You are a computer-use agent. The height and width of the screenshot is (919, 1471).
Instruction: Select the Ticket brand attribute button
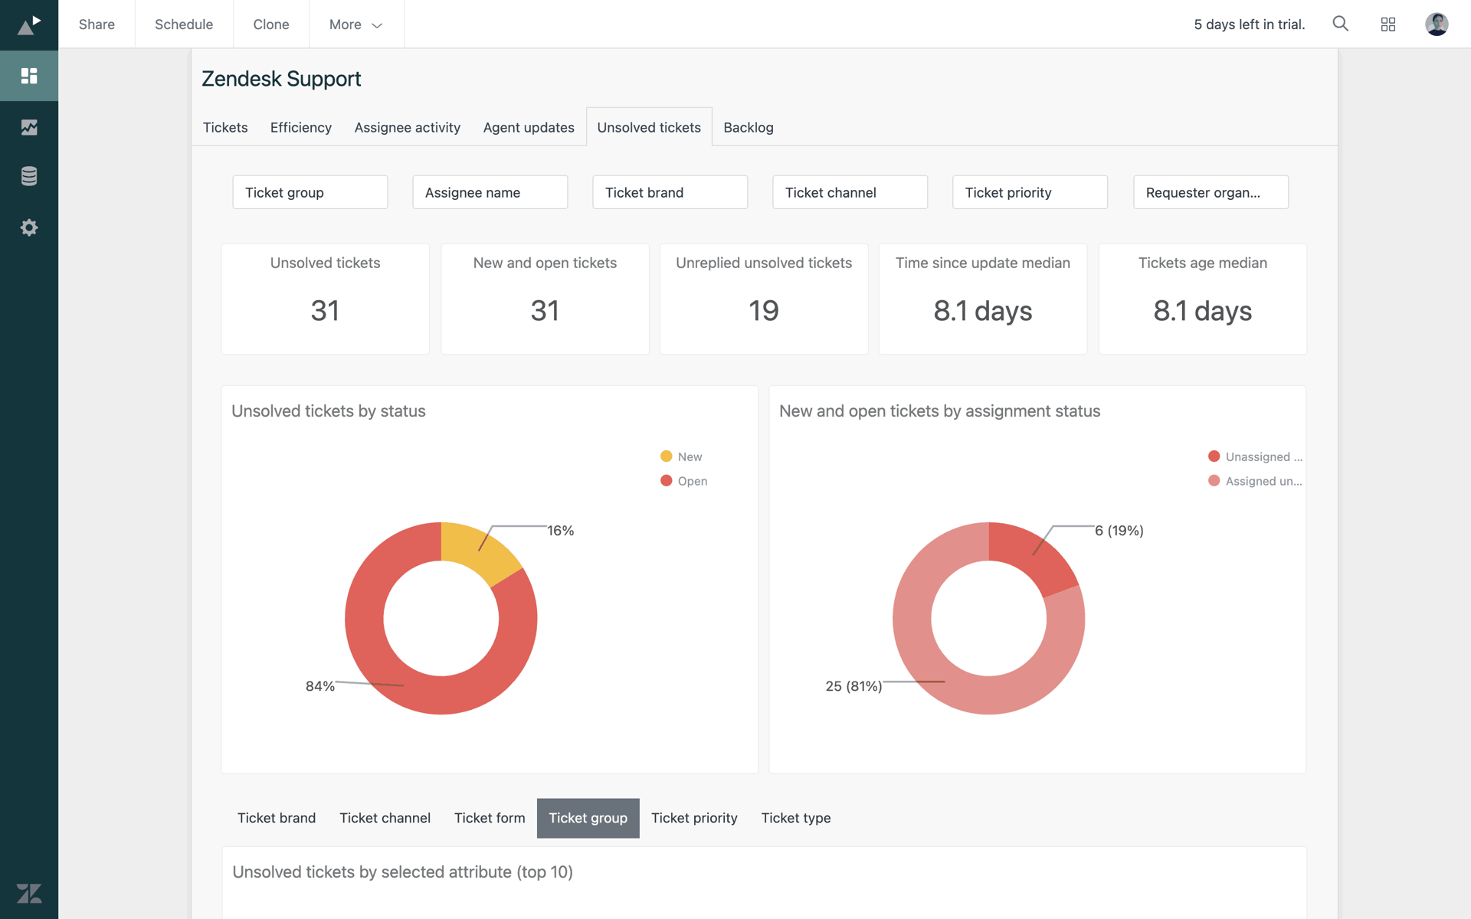click(277, 818)
